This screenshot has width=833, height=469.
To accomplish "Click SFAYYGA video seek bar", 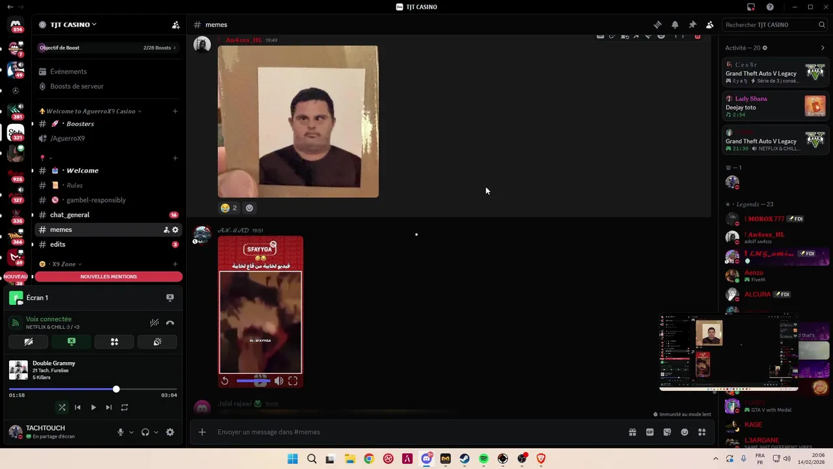I will [253, 381].
